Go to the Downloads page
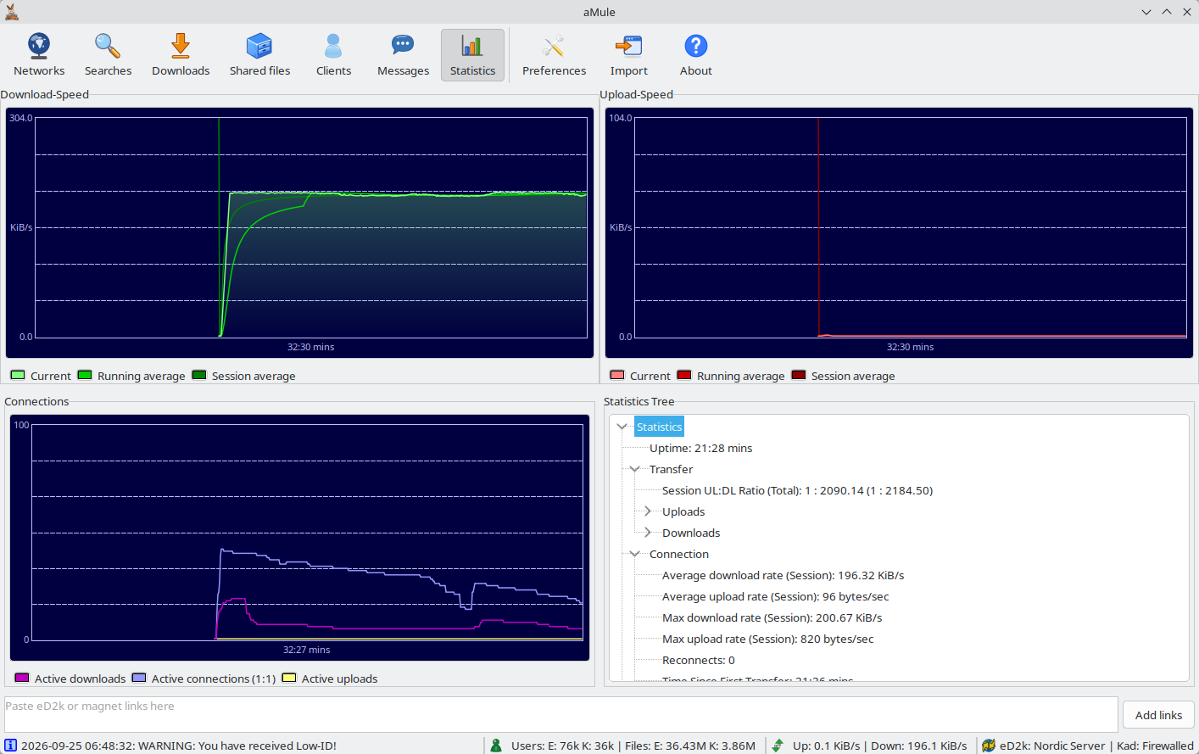1199x754 pixels. [x=181, y=55]
